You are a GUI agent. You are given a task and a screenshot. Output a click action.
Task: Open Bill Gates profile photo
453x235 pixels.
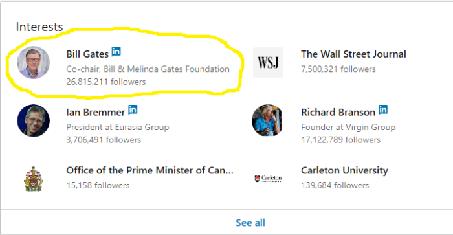click(x=33, y=62)
